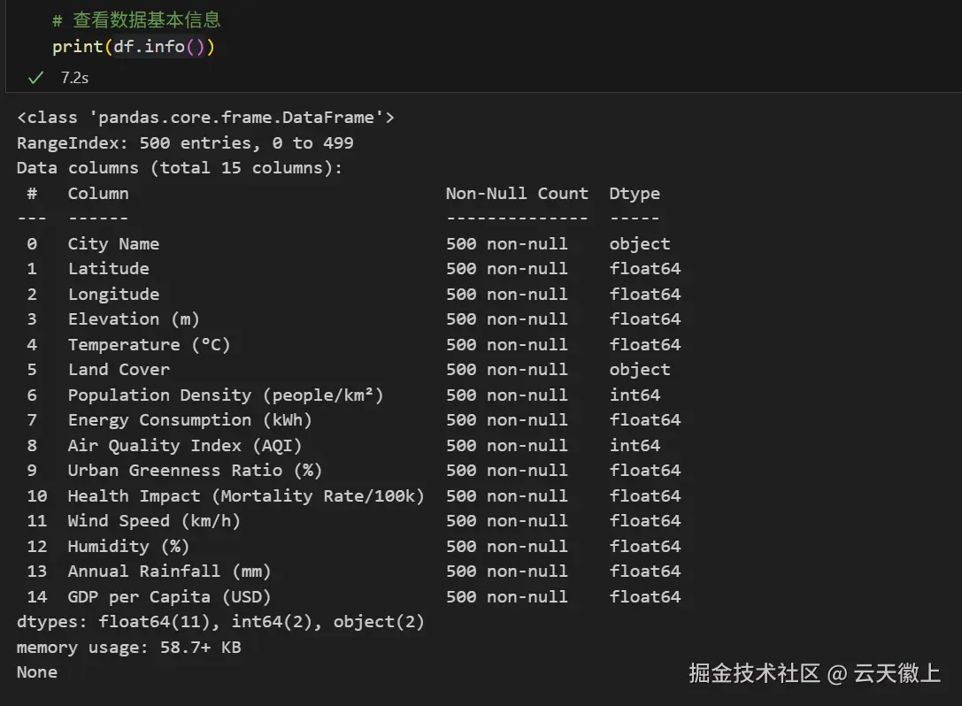The width and height of the screenshot is (962, 706).
Task: Click the print(df.info()) code line
Action: click(x=134, y=47)
